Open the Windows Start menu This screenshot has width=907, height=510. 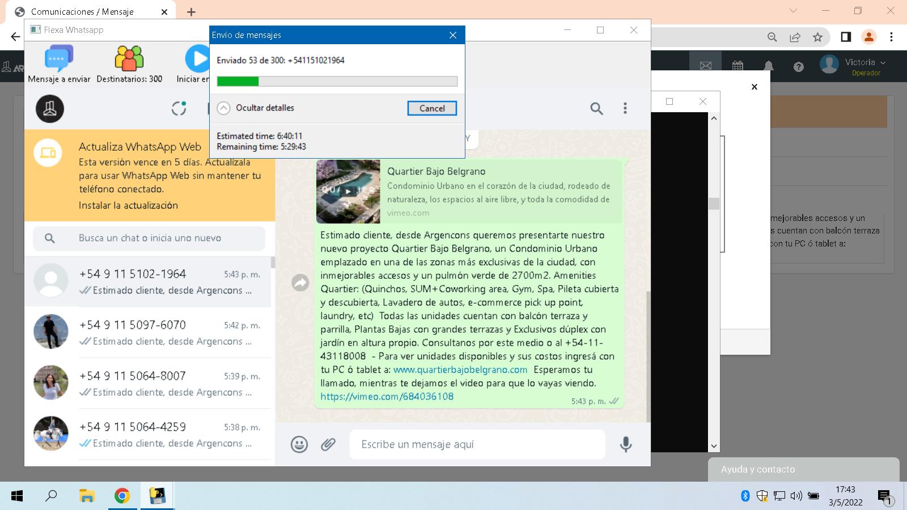coord(17,496)
